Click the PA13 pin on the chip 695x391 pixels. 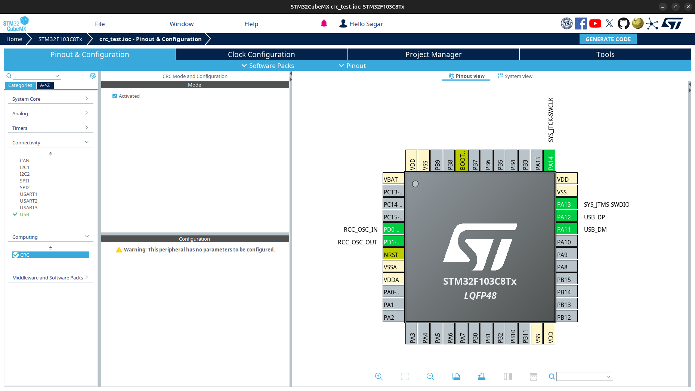pos(567,204)
